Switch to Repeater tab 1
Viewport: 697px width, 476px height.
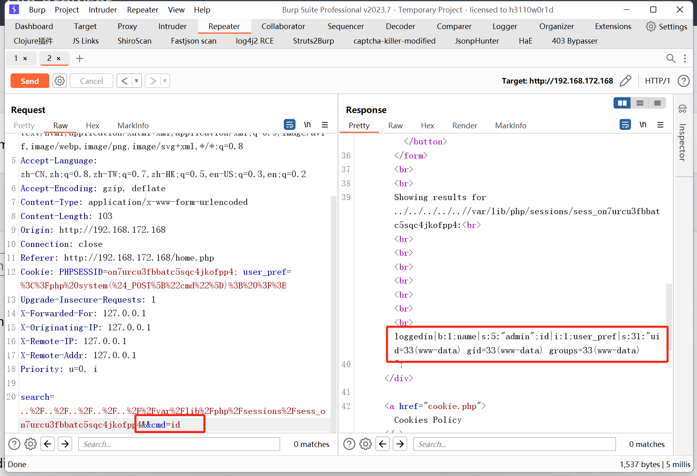click(16, 58)
